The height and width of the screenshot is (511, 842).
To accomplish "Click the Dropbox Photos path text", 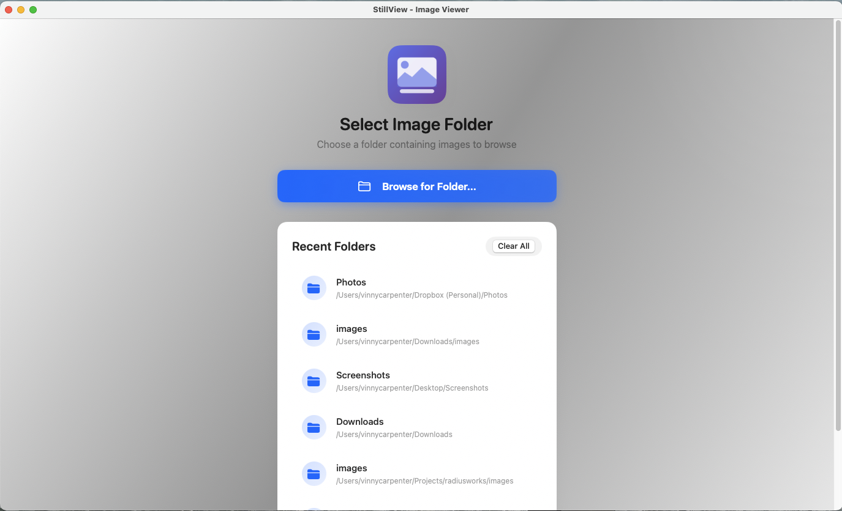I will click(421, 295).
